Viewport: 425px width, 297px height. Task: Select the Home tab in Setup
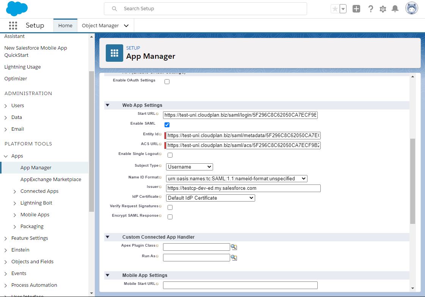point(65,25)
